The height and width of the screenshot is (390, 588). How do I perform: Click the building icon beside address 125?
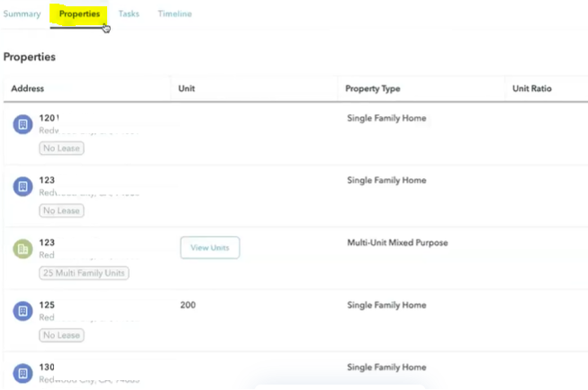click(23, 311)
